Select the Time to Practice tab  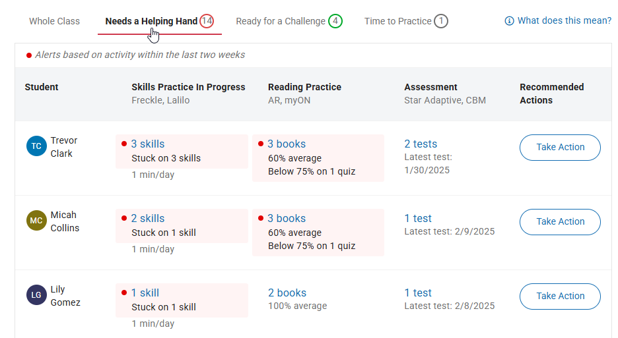397,21
